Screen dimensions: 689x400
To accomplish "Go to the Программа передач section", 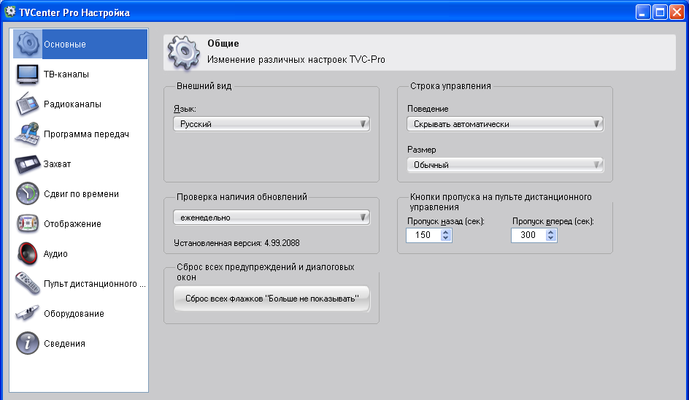I will tap(80, 134).
